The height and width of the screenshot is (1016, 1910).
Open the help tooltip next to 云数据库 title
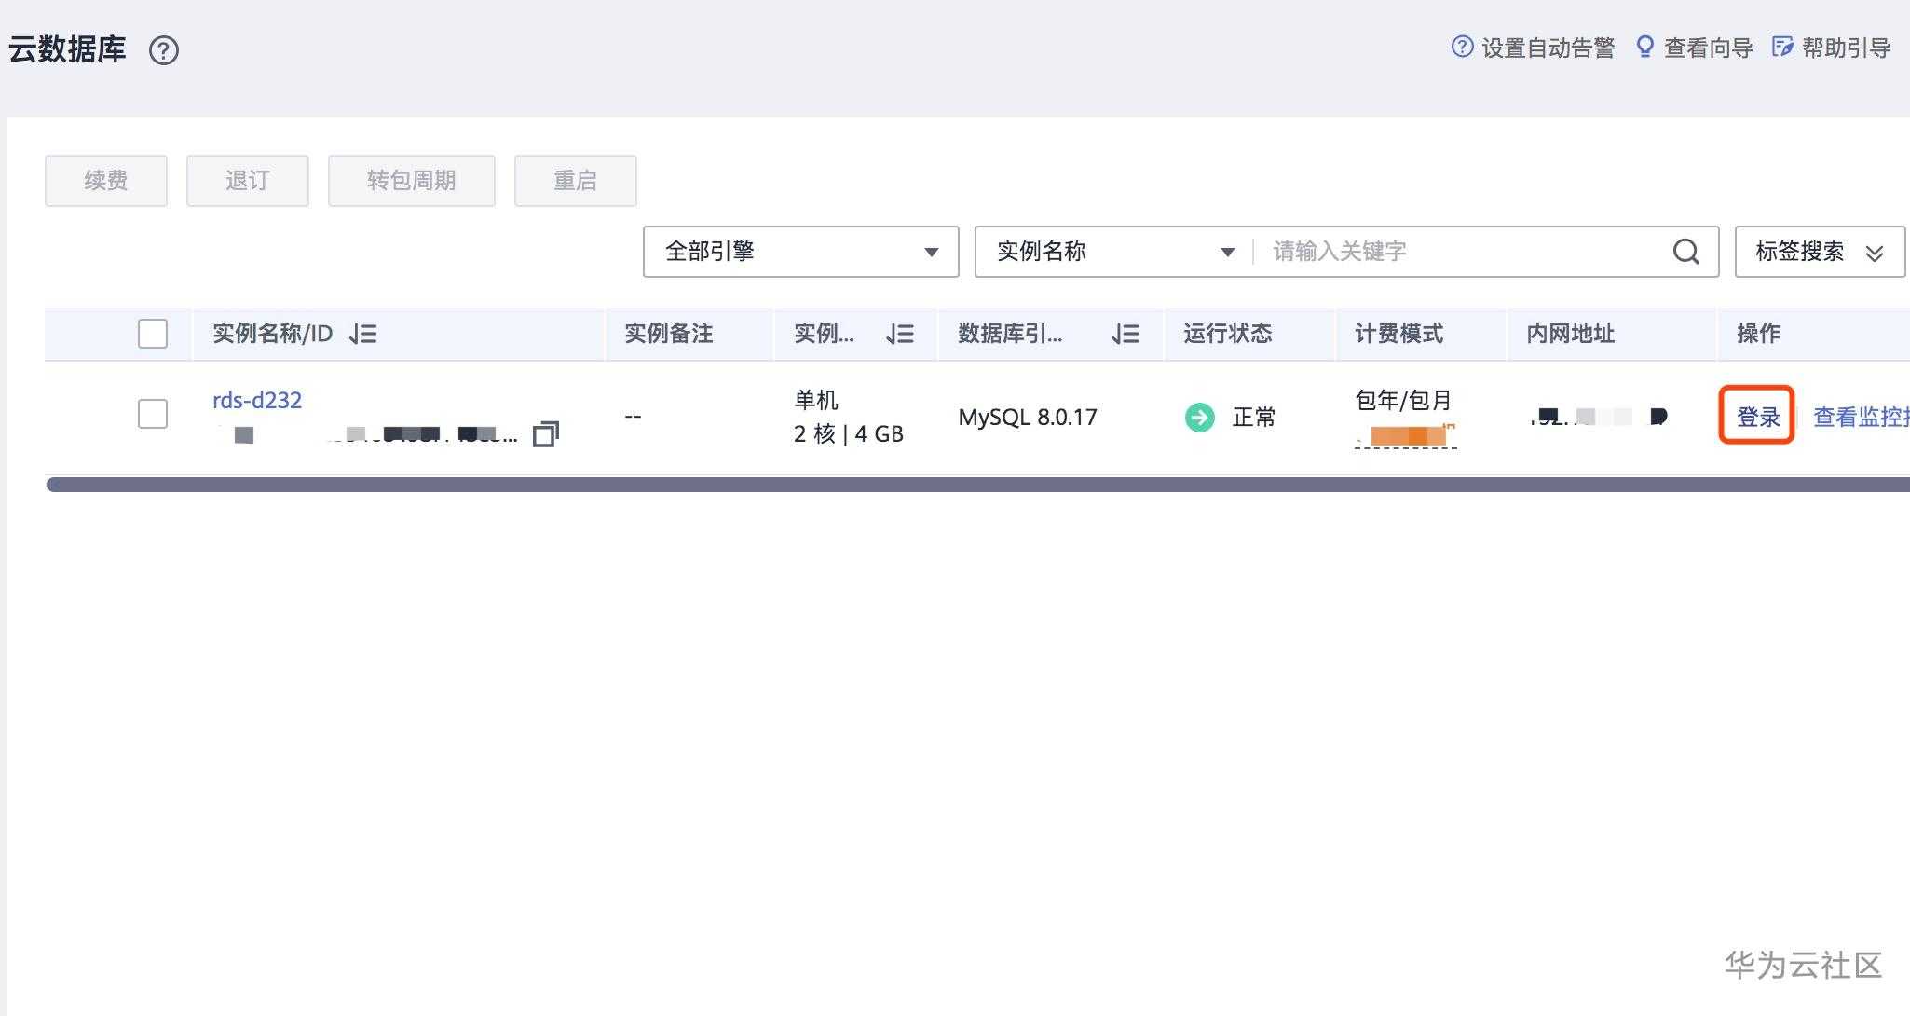pos(165,50)
